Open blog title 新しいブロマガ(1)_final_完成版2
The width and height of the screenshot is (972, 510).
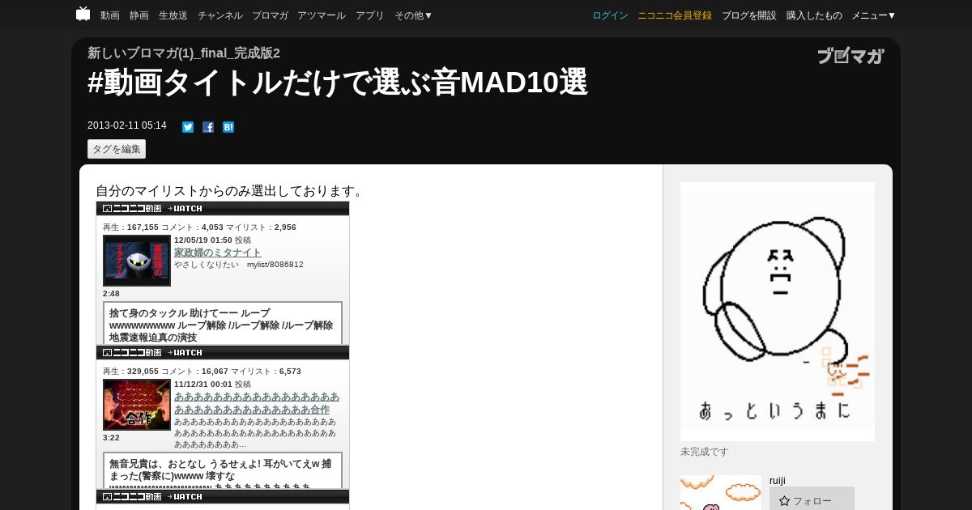[x=184, y=53]
